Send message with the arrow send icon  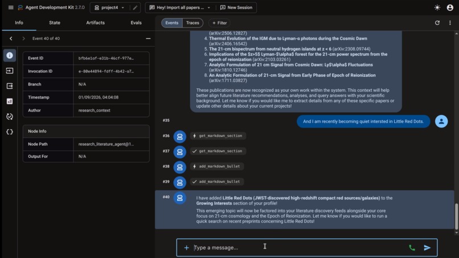coord(427,248)
